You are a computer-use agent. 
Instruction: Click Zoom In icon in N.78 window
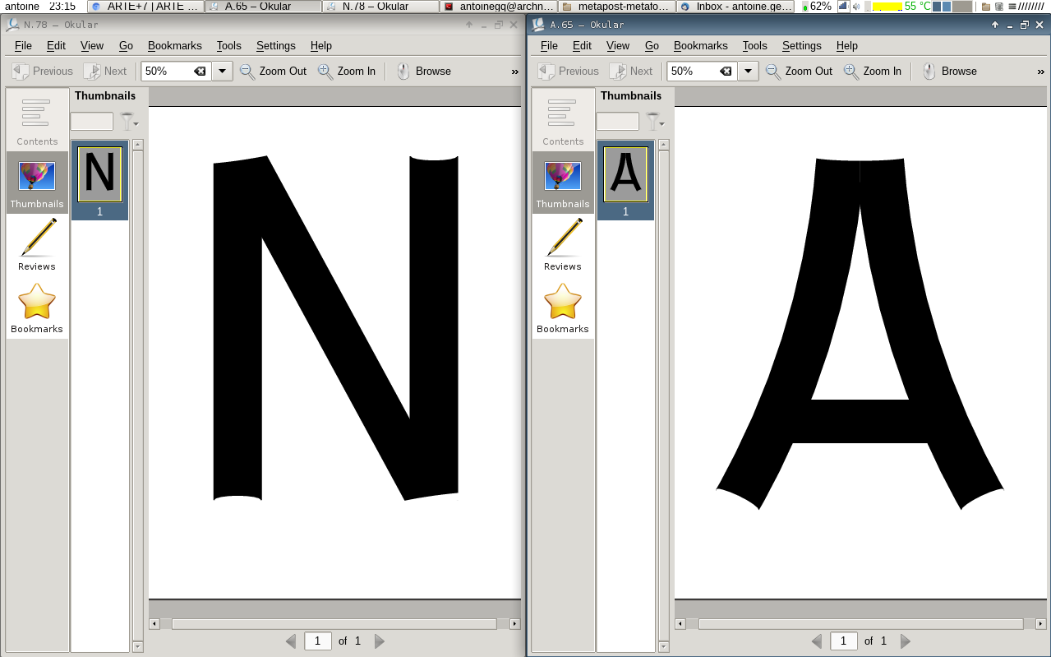(x=326, y=72)
